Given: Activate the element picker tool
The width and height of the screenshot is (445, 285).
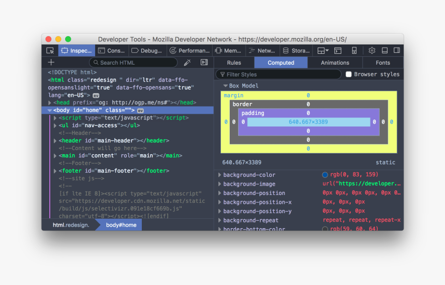Looking at the screenshot, I should coord(50,51).
